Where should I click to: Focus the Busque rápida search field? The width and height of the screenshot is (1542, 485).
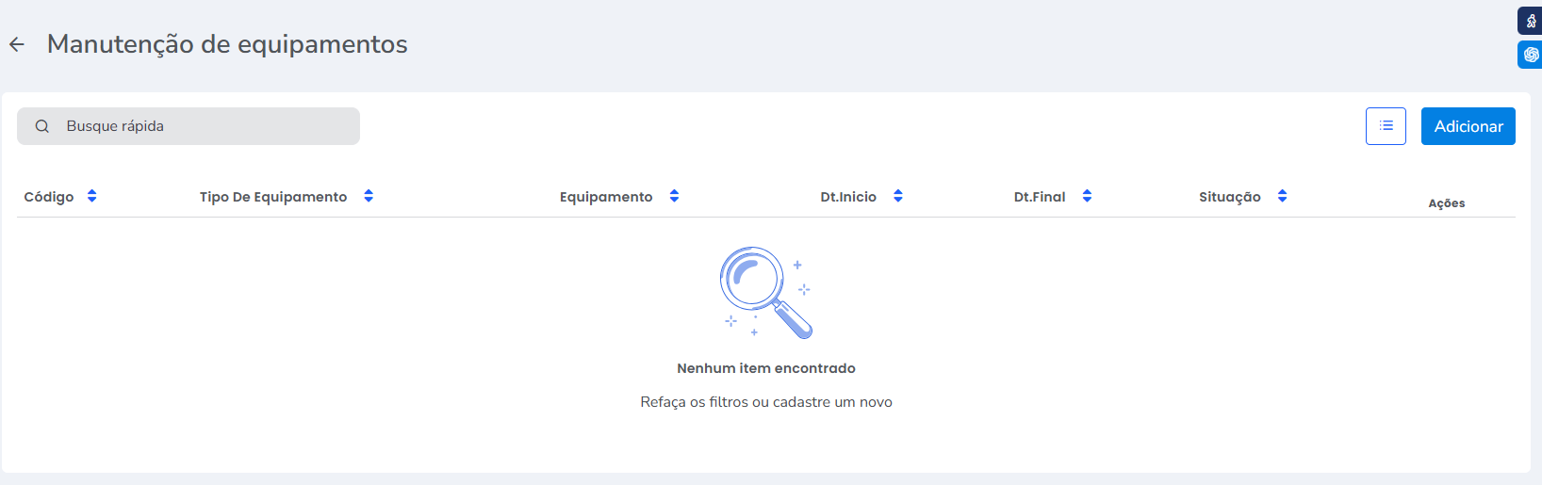(207, 126)
